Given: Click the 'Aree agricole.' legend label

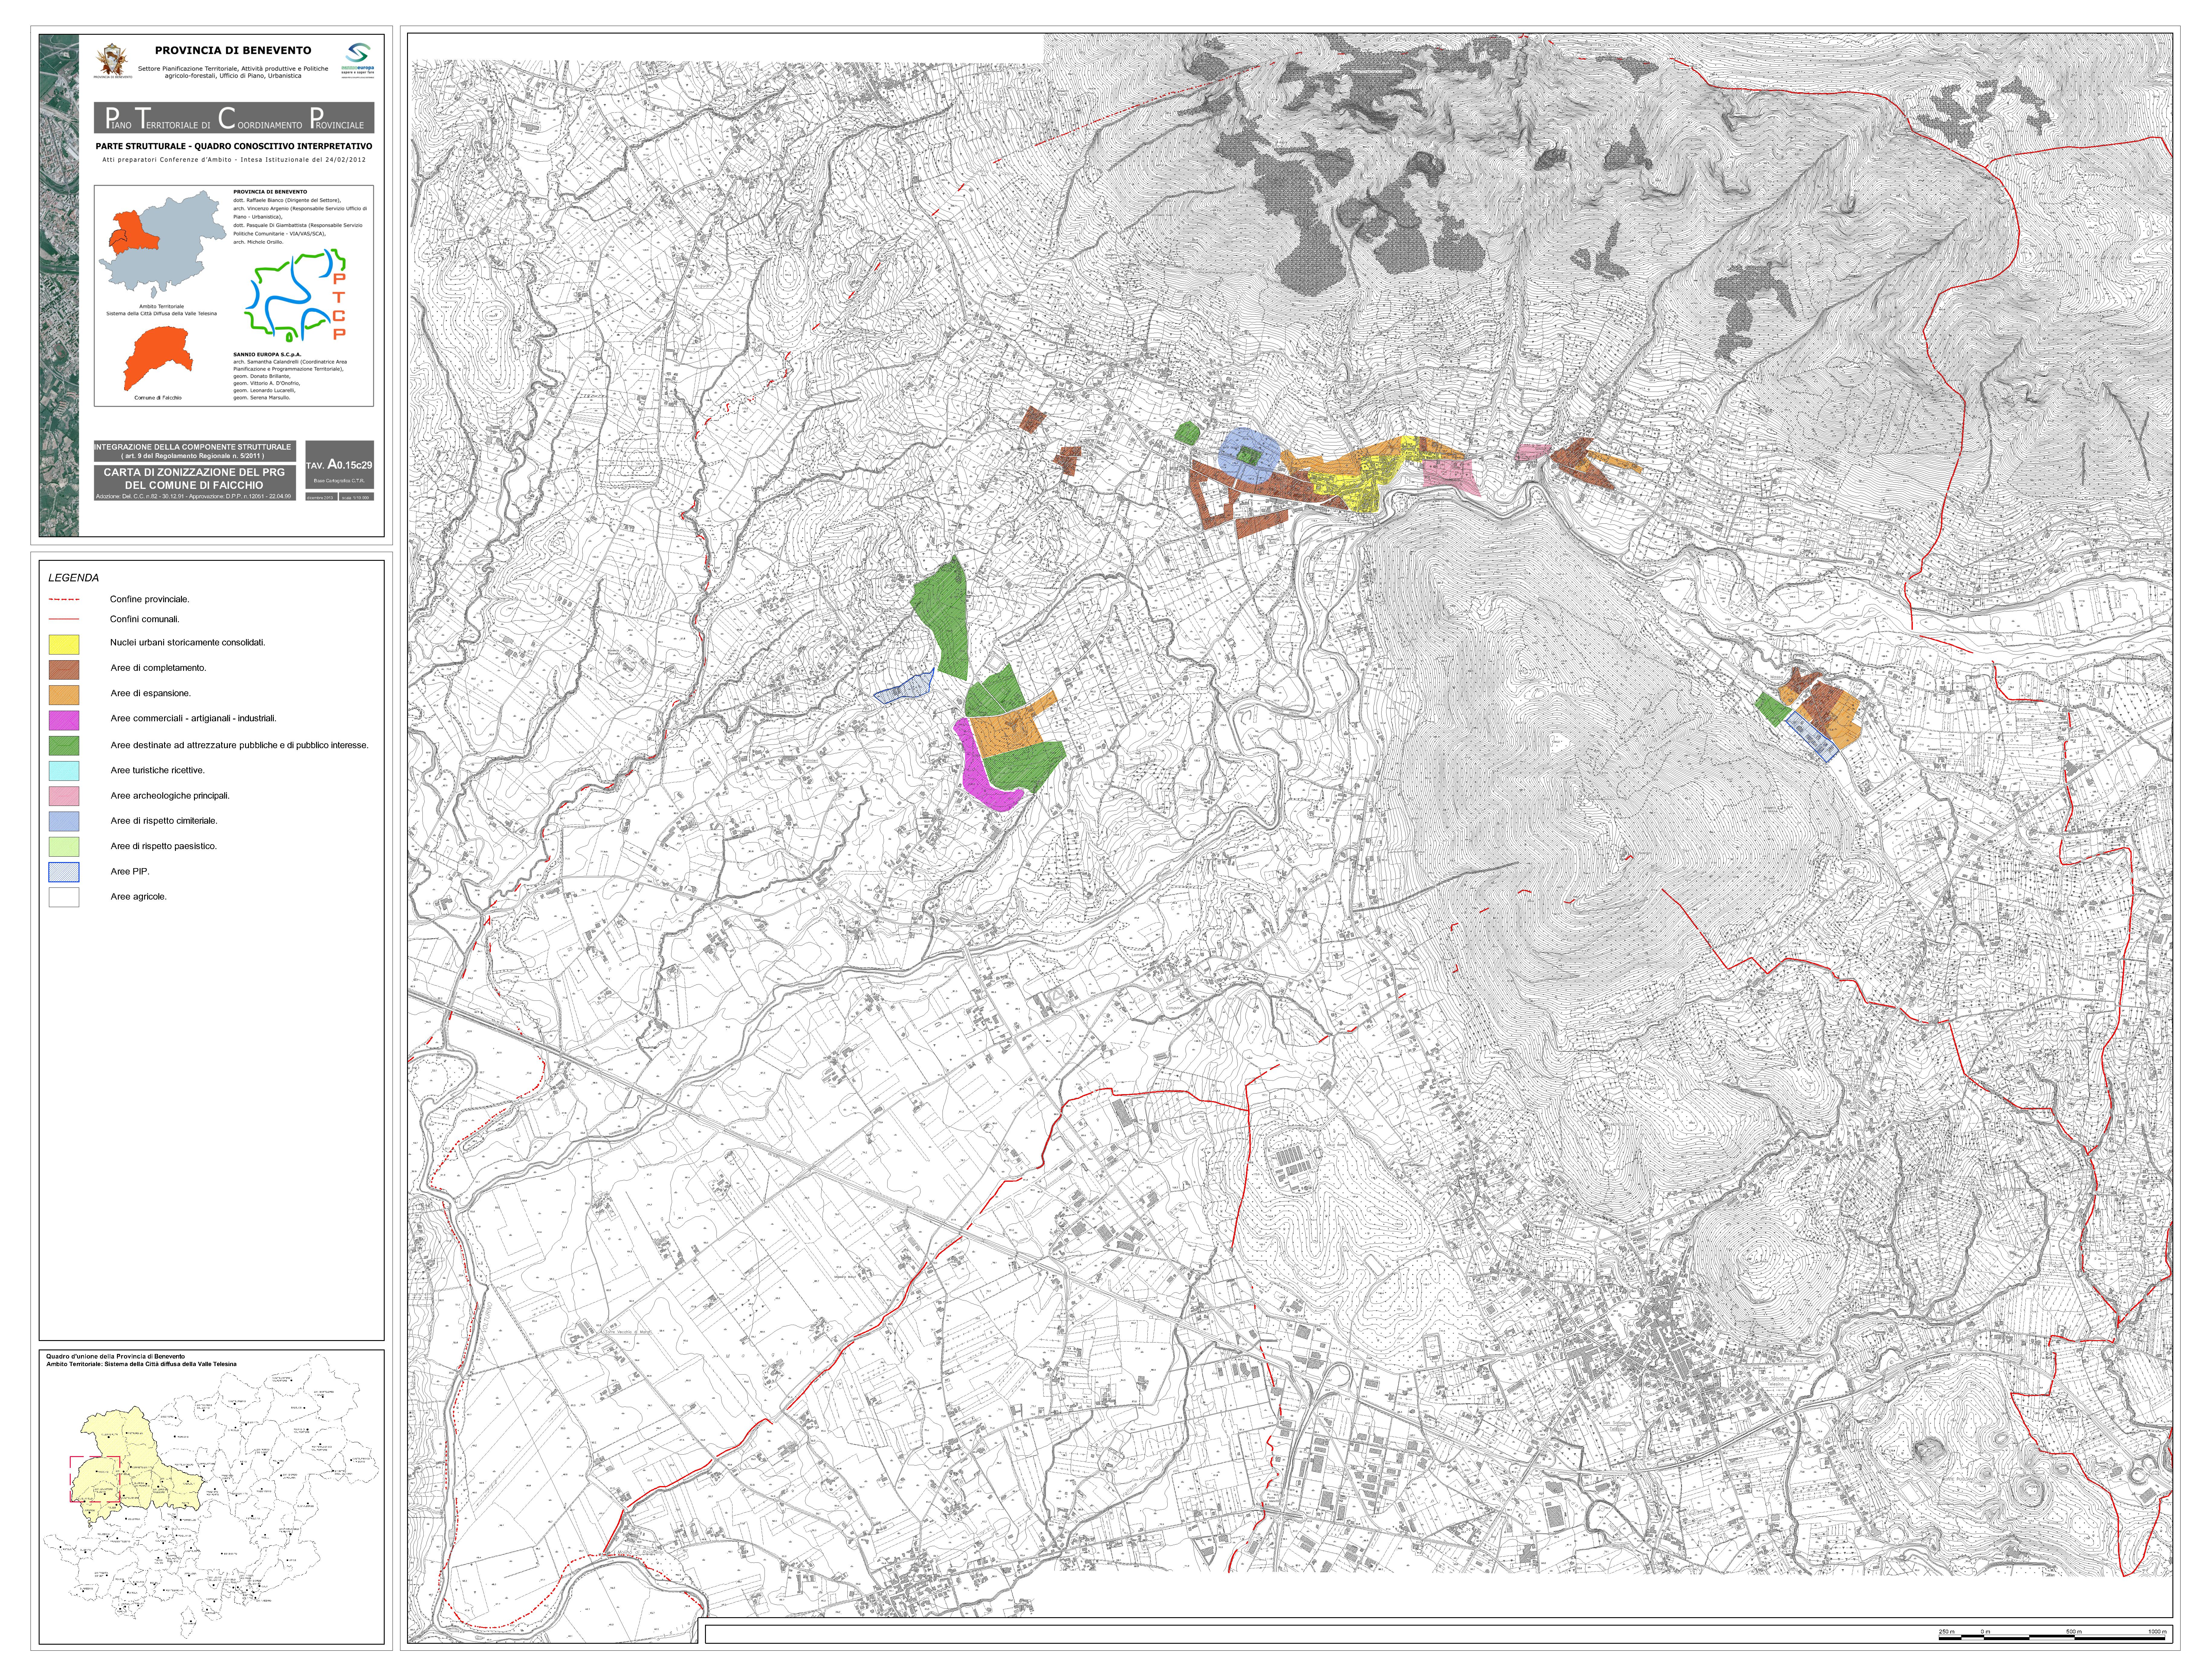Looking at the screenshot, I should point(139,897).
